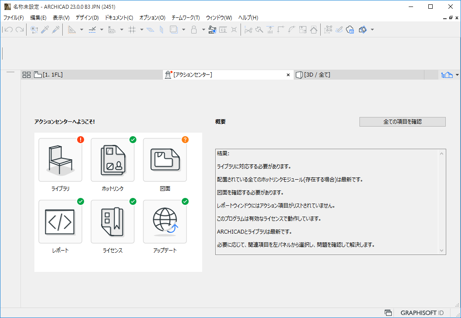
Task: Open dropdown next to suspend groups icon
Action: pos(203,30)
